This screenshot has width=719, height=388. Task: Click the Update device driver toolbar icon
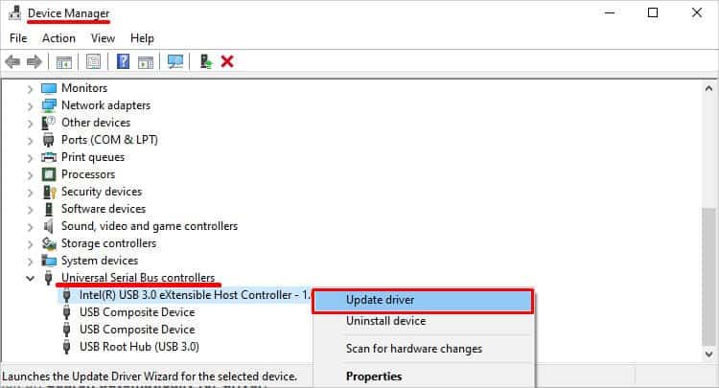point(206,61)
